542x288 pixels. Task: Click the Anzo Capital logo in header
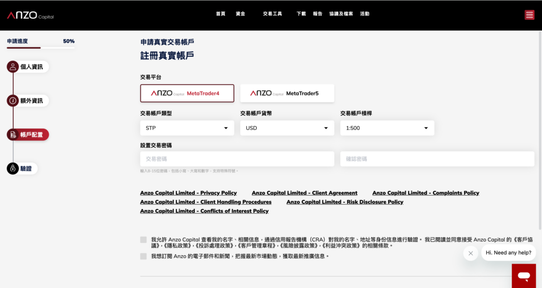point(30,15)
